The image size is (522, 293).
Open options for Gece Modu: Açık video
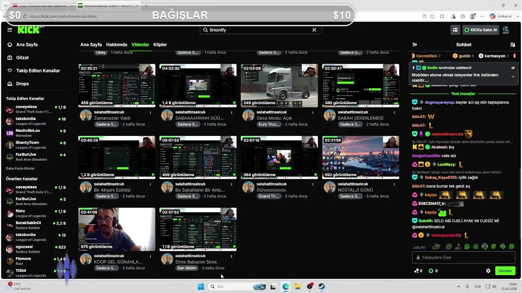tap(313, 112)
